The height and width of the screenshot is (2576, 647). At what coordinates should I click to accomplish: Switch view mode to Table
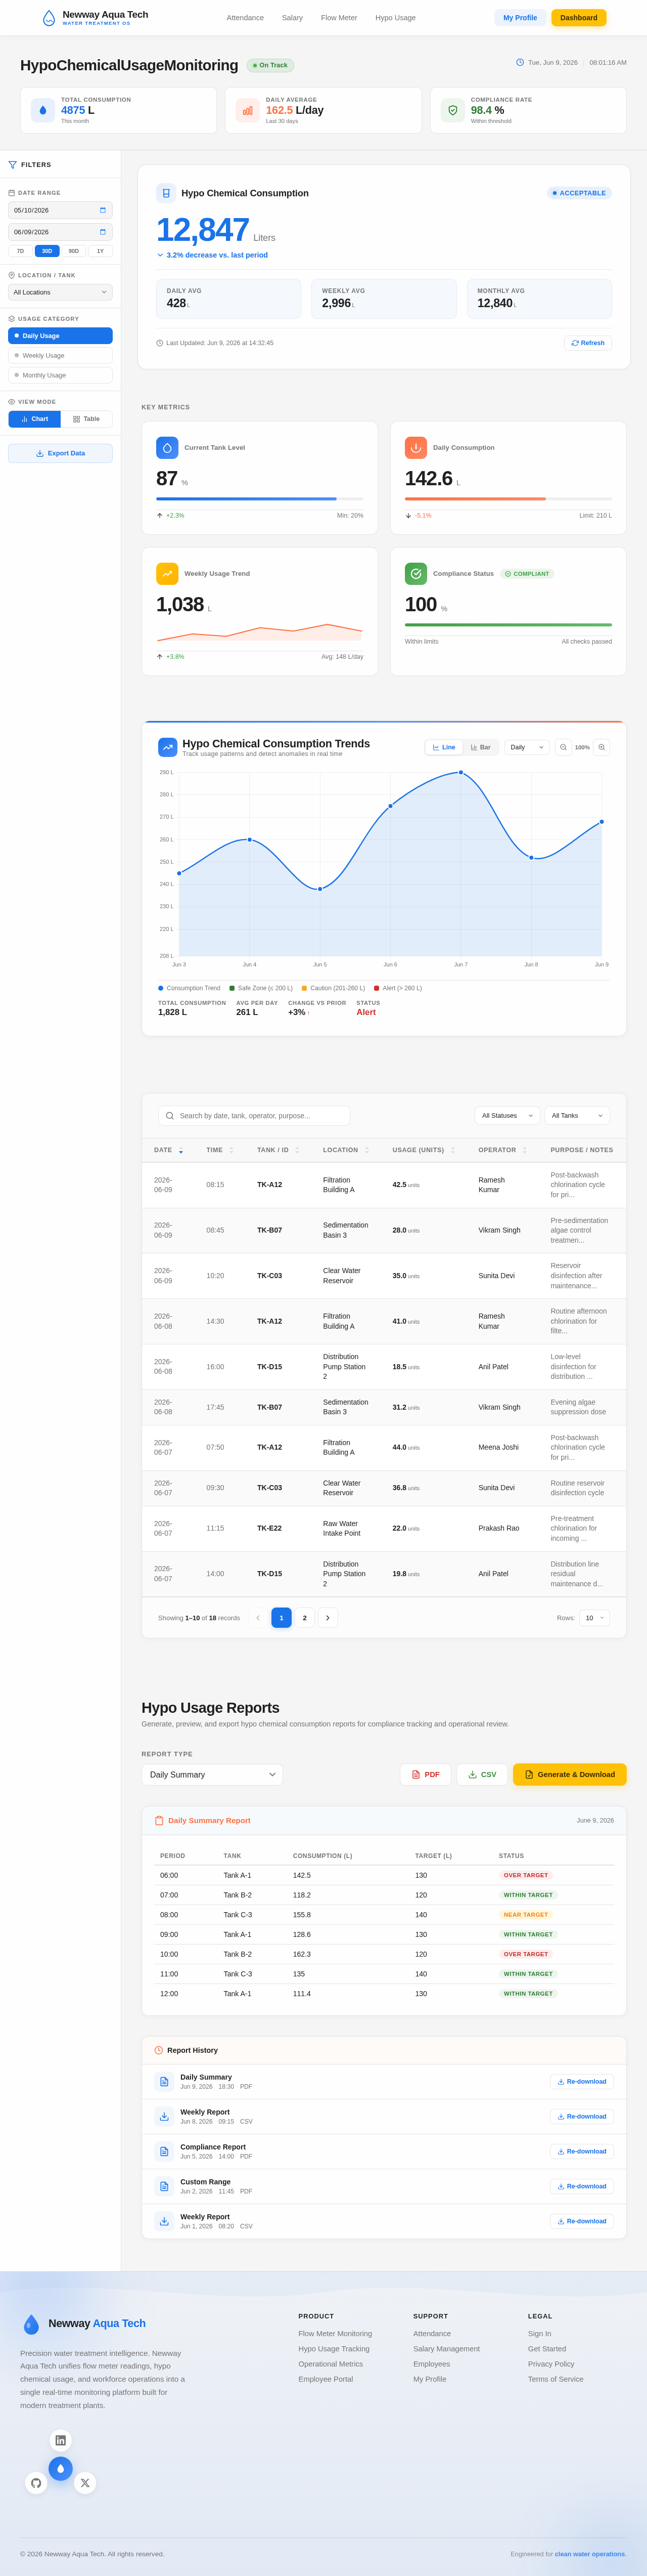(x=87, y=419)
